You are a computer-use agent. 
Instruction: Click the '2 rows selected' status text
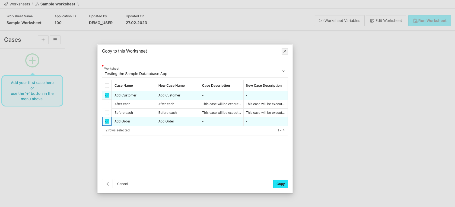click(x=117, y=130)
